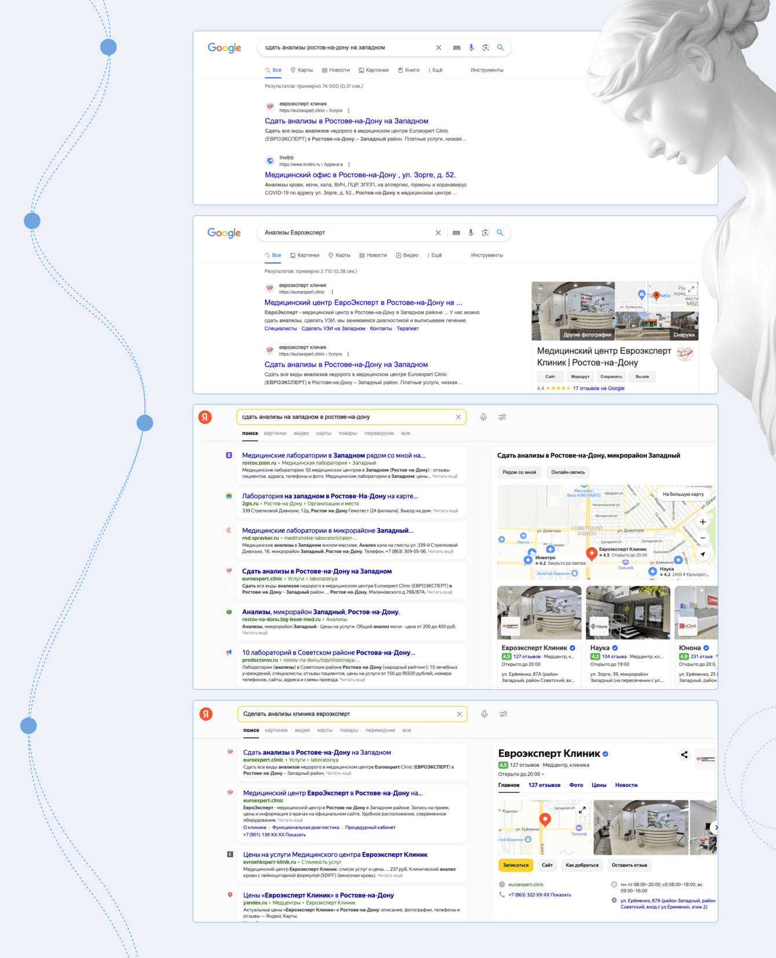Select "переводчик" tab in Yandex "Сделать анализы клиника" search

click(x=380, y=730)
